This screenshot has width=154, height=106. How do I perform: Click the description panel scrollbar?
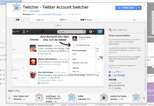coord(145,48)
